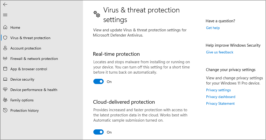The height and width of the screenshot is (140, 266).
Task: Turn off Real-time protection toggle
Action: [99, 82]
